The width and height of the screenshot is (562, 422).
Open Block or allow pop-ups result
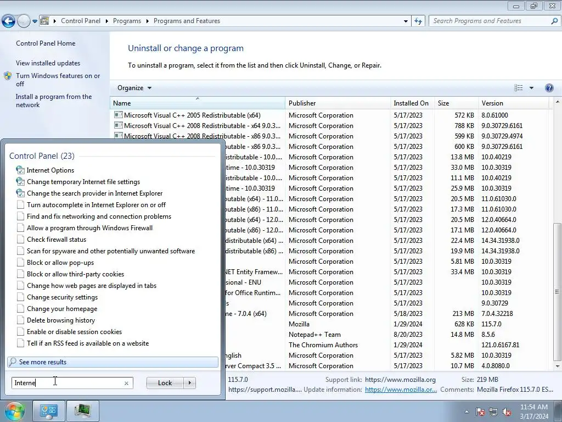pyautogui.click(x=60, y=262)
